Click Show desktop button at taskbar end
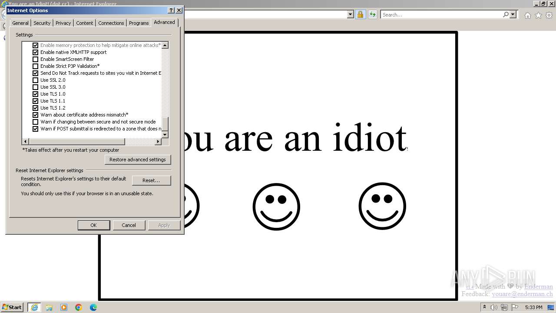 pos(552,307)
